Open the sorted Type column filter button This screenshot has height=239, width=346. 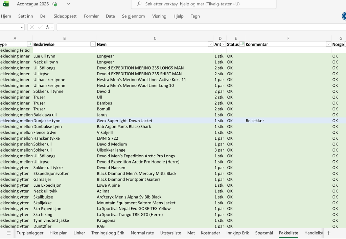(29, 44)
